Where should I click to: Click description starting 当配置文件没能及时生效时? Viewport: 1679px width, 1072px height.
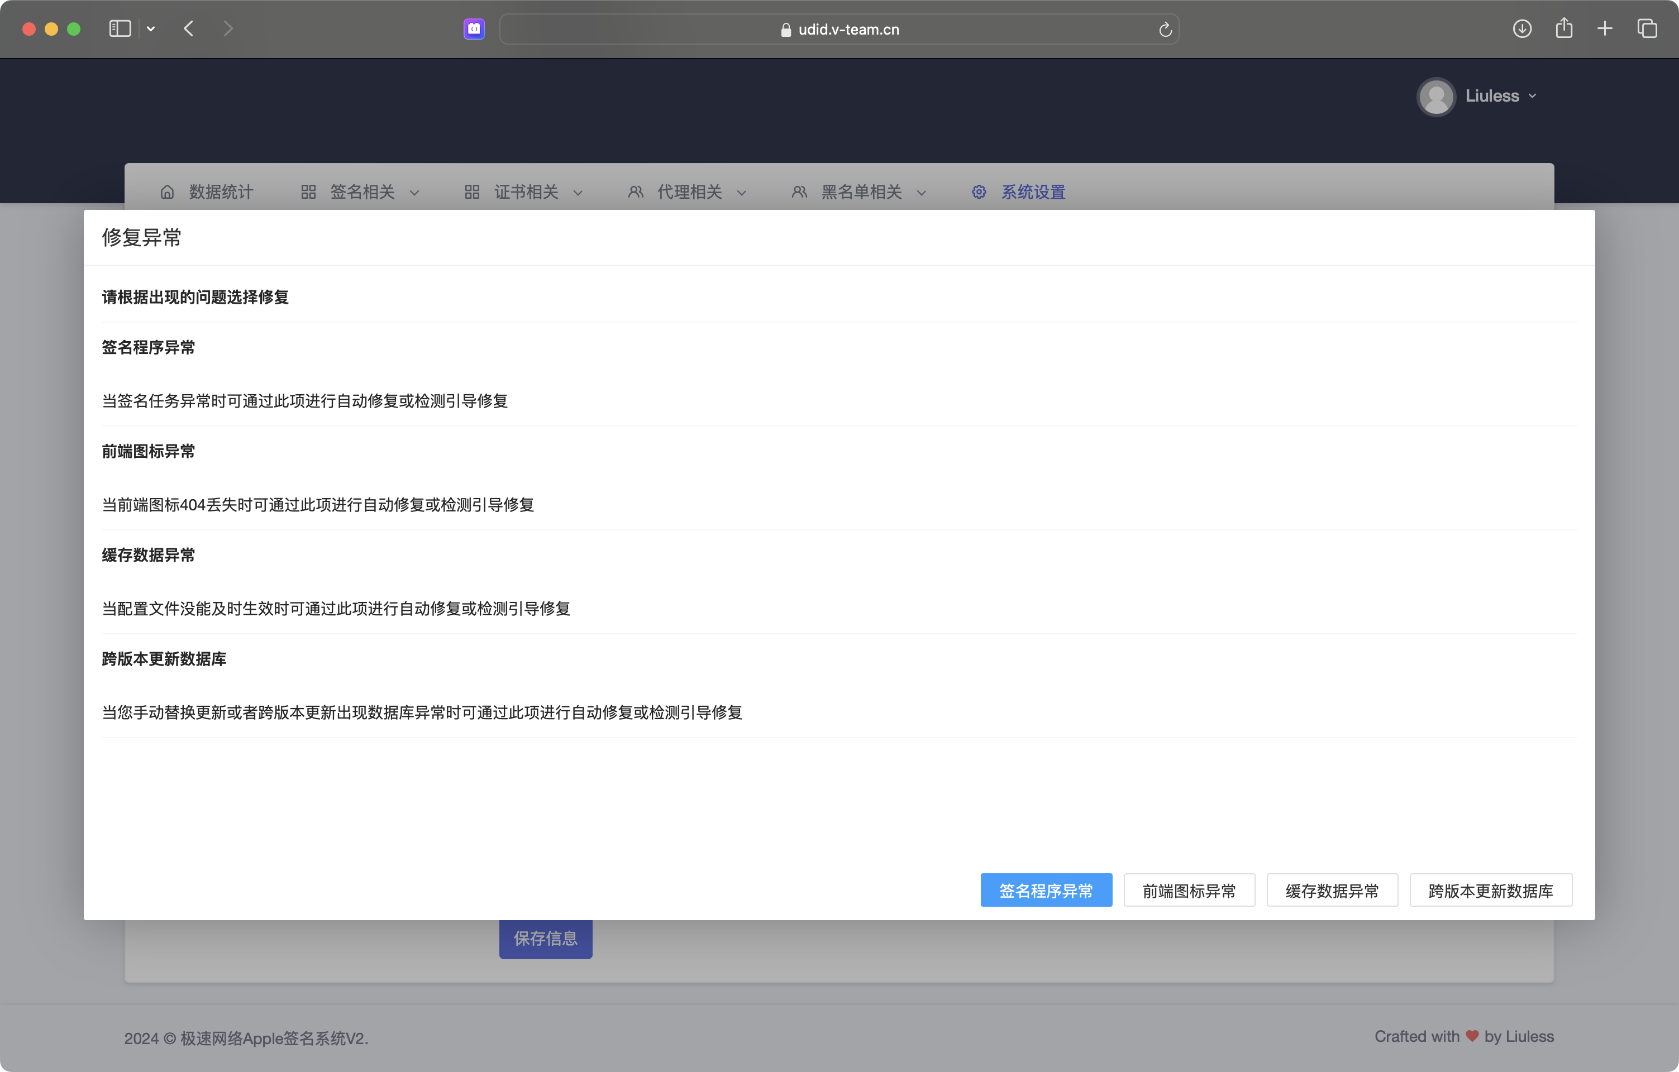(x=336, y=609)
